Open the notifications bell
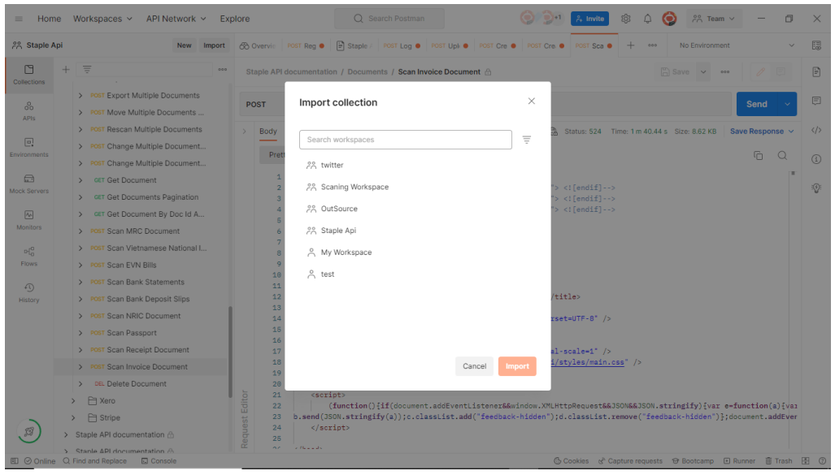835x475 pixels. click(x=647, y=19)
